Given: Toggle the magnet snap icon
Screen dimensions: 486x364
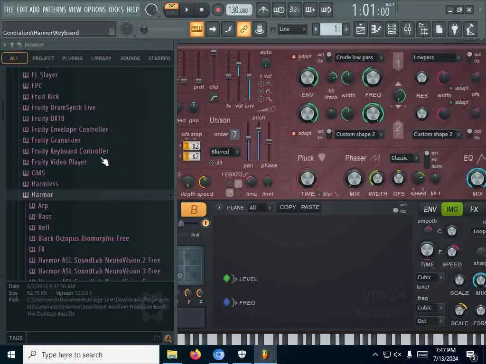Looking at the screenshot, I should [x=273, y=30].
